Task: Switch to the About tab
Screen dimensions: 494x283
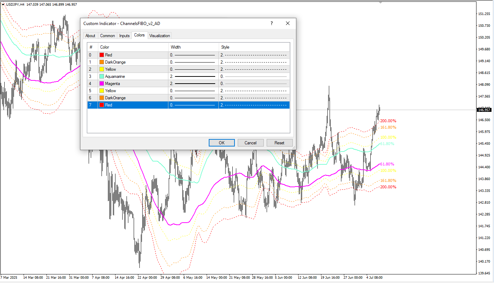Action: coord(90,36)
